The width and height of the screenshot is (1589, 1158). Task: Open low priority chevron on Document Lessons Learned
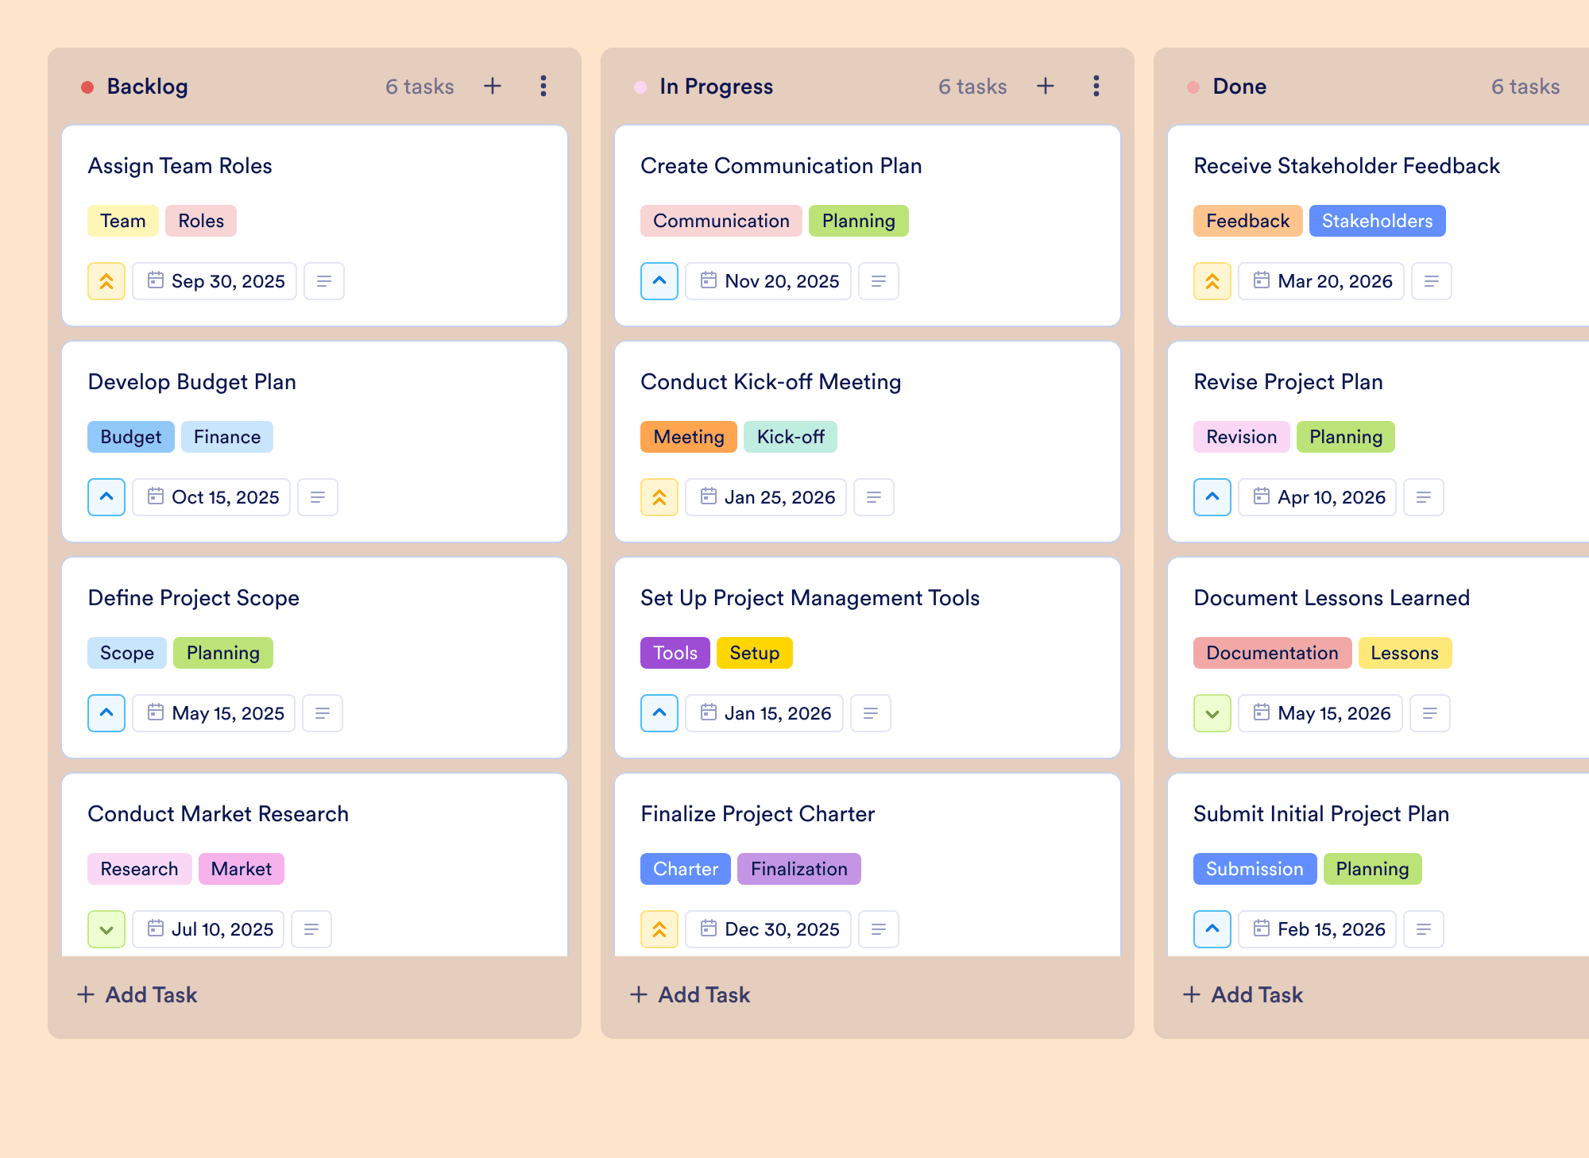click(x=1212, y=713)
